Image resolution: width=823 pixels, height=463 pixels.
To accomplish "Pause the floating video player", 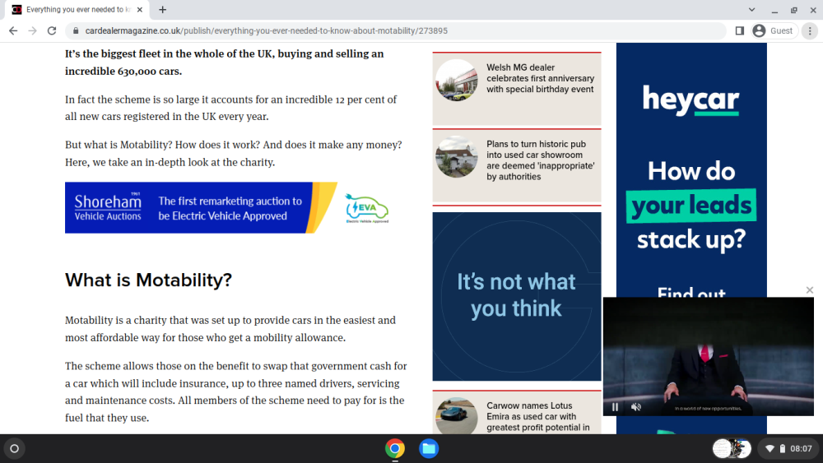I will point(615,407).
